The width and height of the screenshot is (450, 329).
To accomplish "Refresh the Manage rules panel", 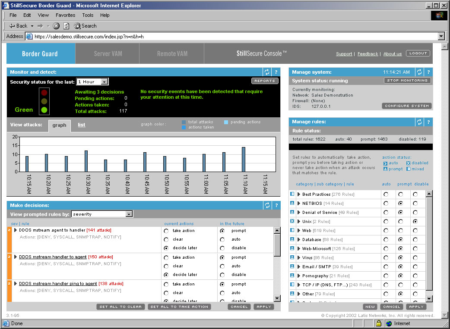I will click(x=419, y=122).
